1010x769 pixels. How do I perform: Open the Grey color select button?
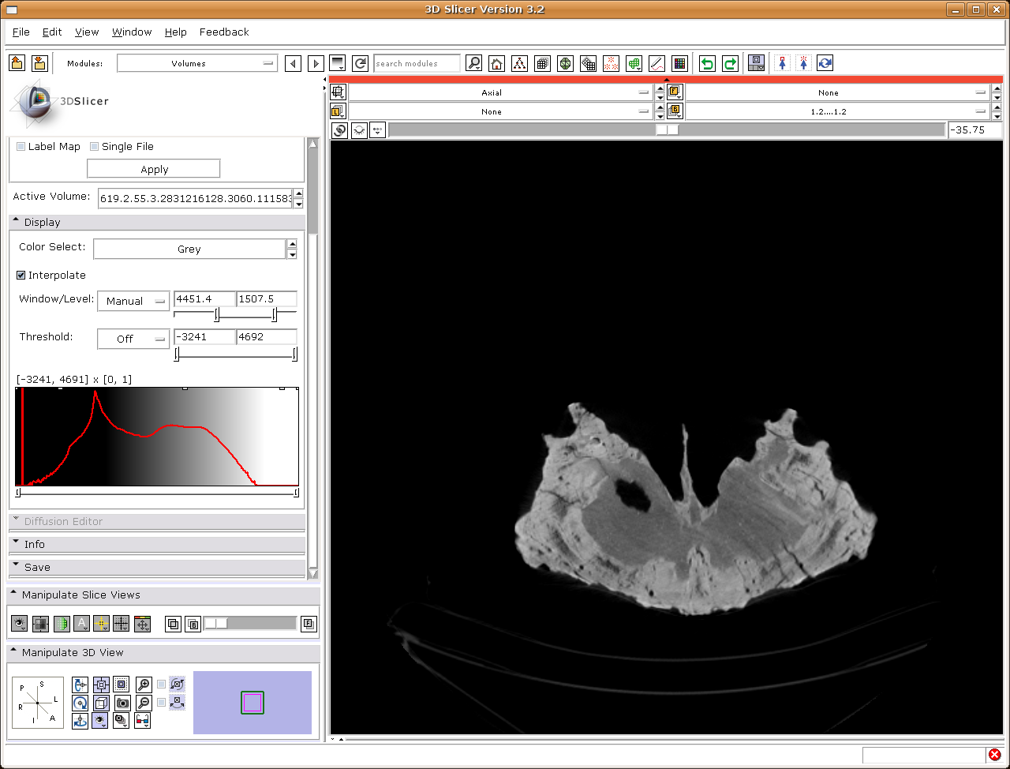pos(189,249)
